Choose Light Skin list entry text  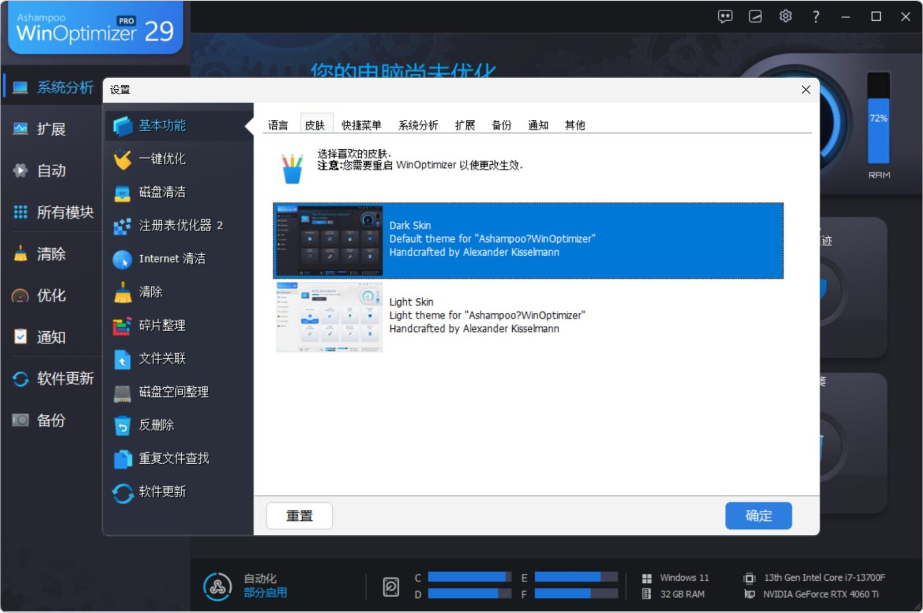click(487, 315)
